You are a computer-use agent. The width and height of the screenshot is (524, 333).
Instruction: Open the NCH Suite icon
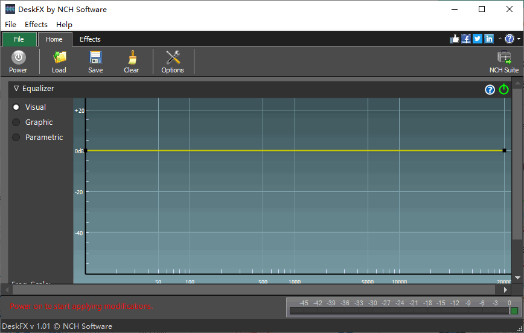[504, 62]
